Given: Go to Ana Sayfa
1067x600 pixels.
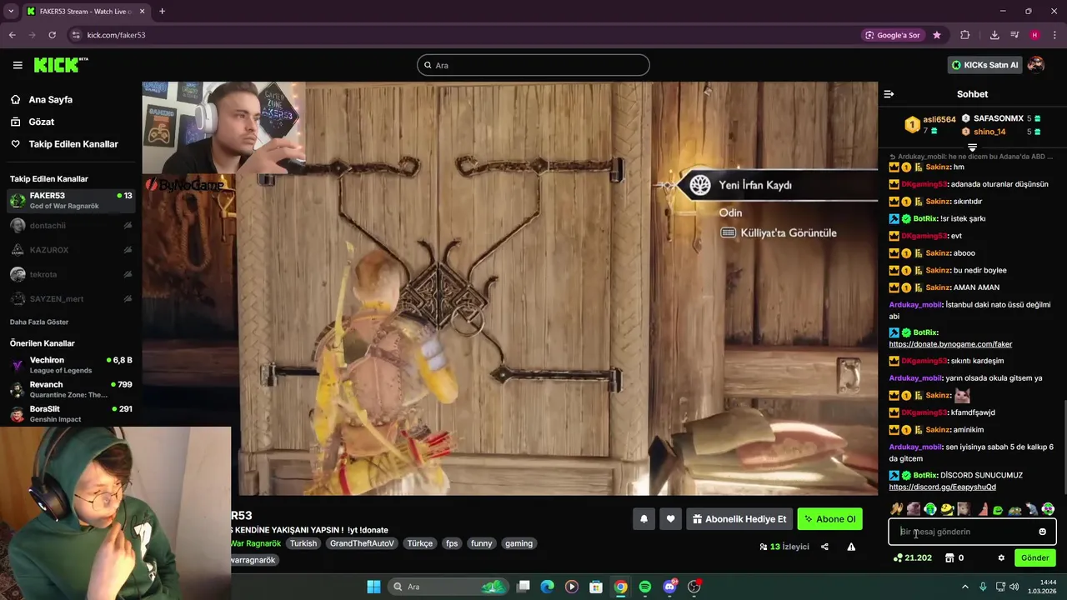Looking at the screenshot, I should pos(51,99).
